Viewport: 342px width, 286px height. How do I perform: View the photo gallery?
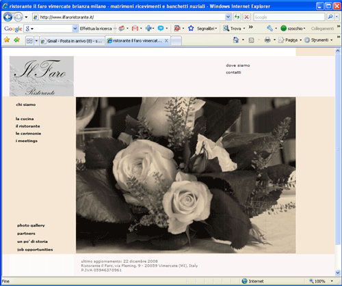pos(31,225)
